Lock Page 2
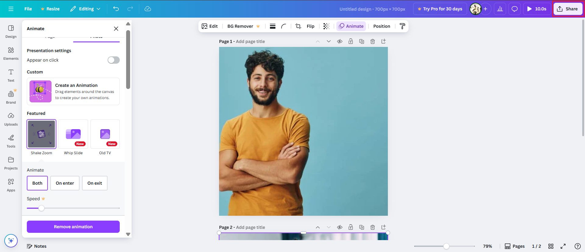Viewport: 585px width, 252px height. point(351,227)
